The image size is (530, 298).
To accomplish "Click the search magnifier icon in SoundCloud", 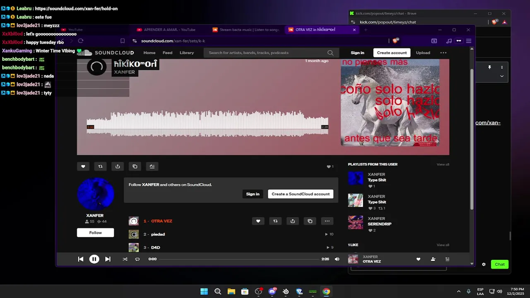I will point(330,53).
